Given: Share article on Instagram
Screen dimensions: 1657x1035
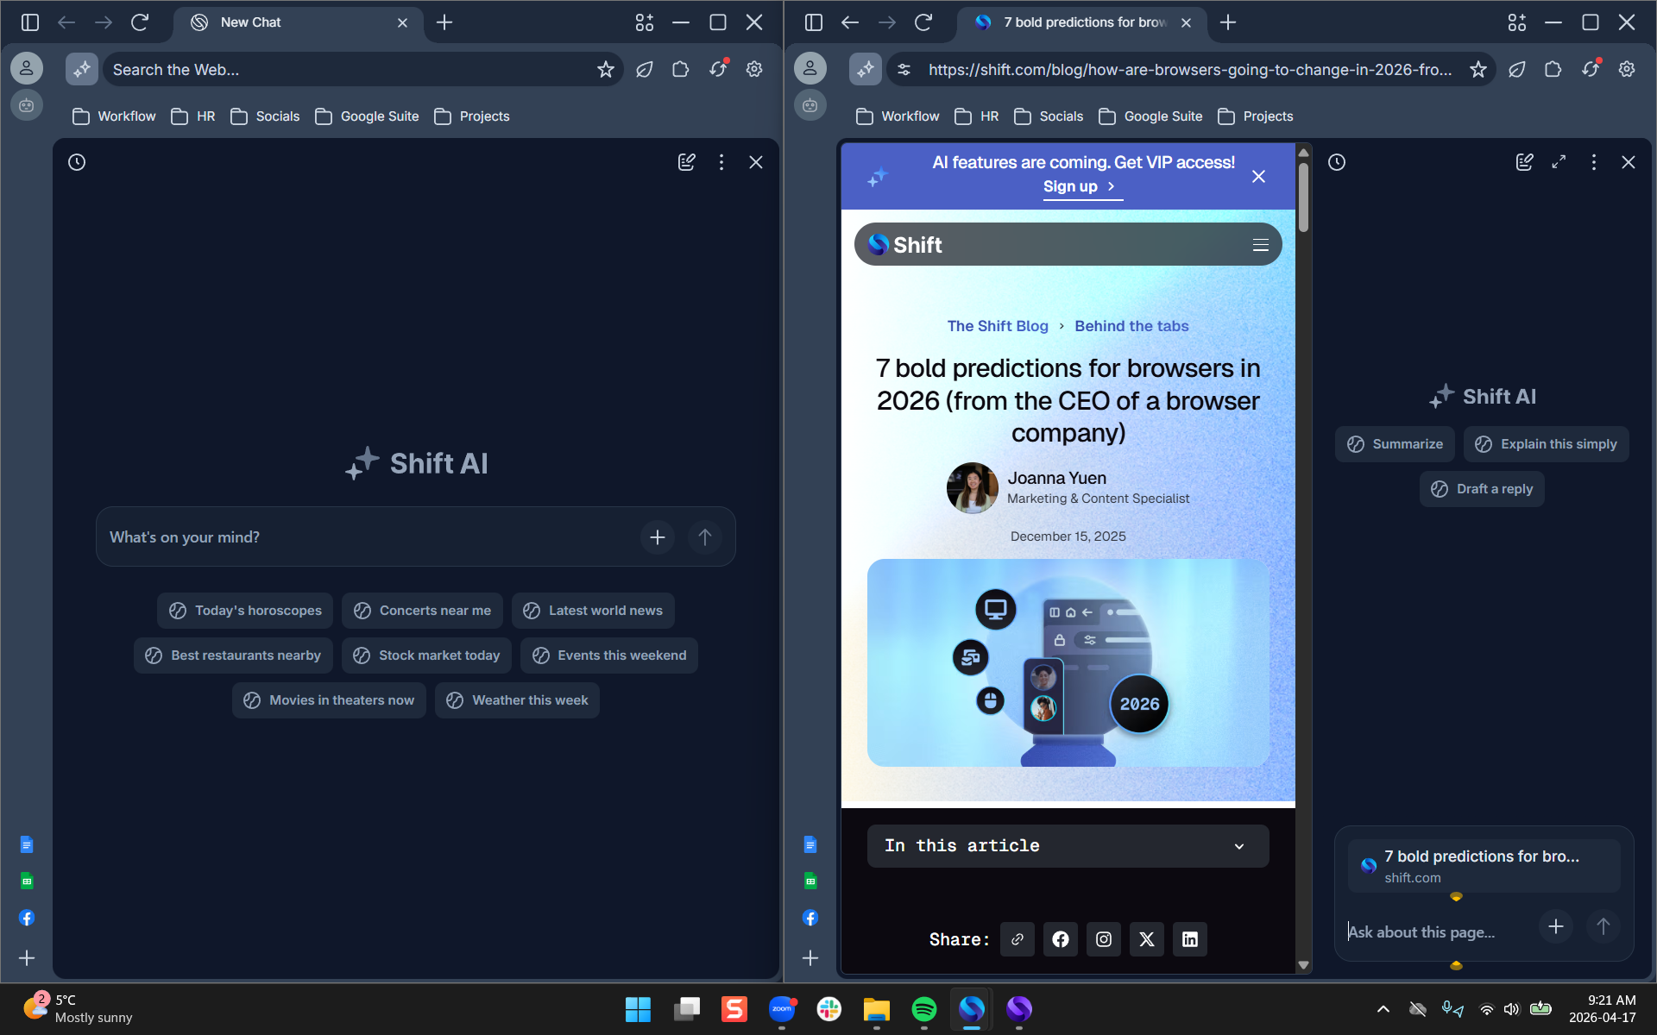Looking at the screenshot, I should [1104, 939].
